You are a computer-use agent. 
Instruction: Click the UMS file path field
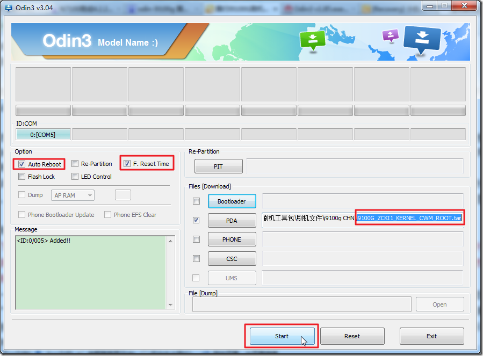point(363,278)
